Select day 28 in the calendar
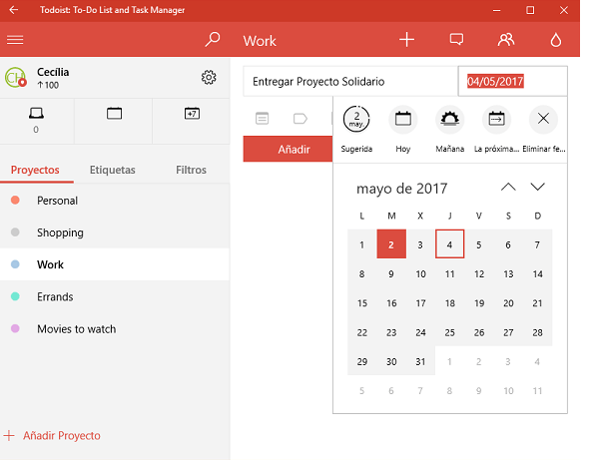 click(537, 332)
